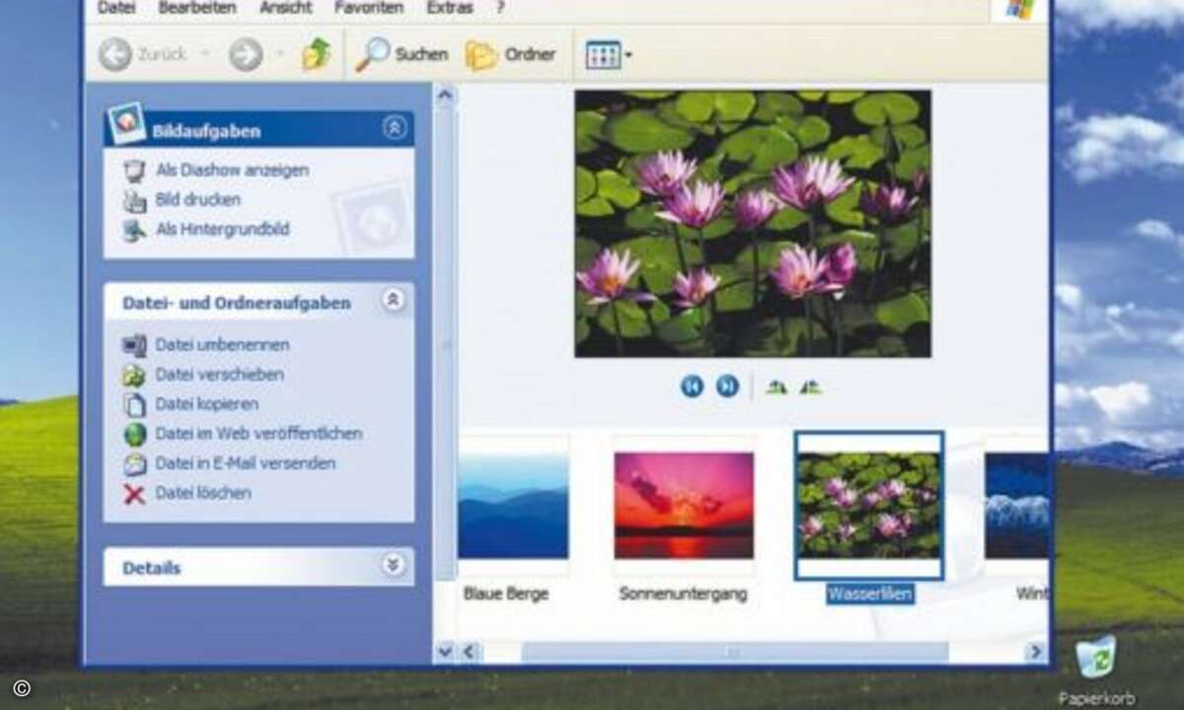Click Datei löschen link
The width and height of the screenshot is (1184, 710).
[202, 492]
